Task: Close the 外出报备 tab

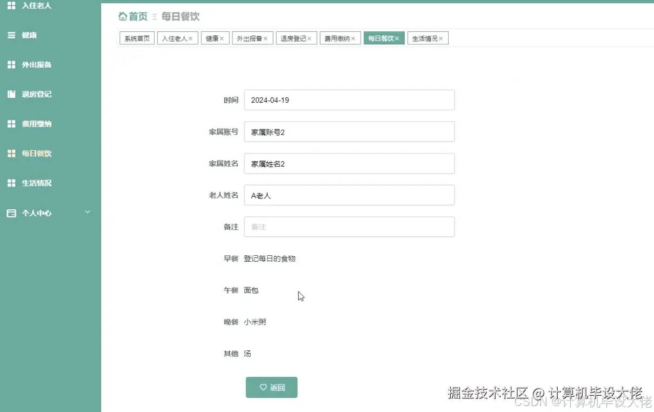Action: [x=265, y=39]
